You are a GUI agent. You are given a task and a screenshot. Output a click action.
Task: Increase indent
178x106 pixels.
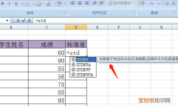pyautogui.click(x=101, y=3)
